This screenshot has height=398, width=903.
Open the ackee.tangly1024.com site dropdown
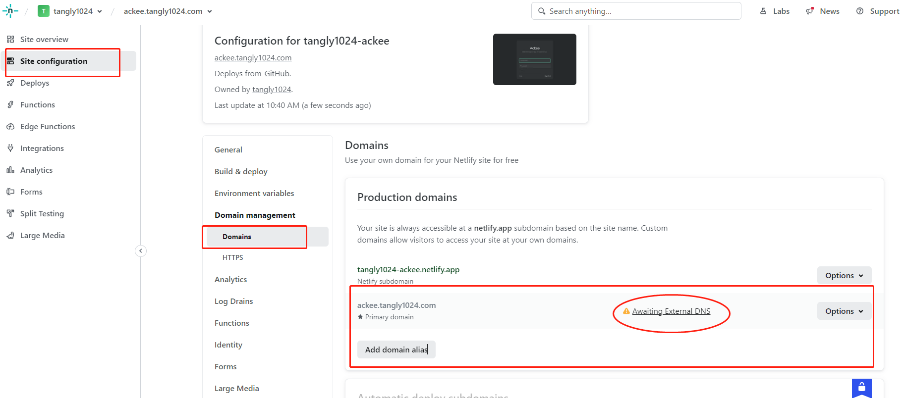(168, 11)
